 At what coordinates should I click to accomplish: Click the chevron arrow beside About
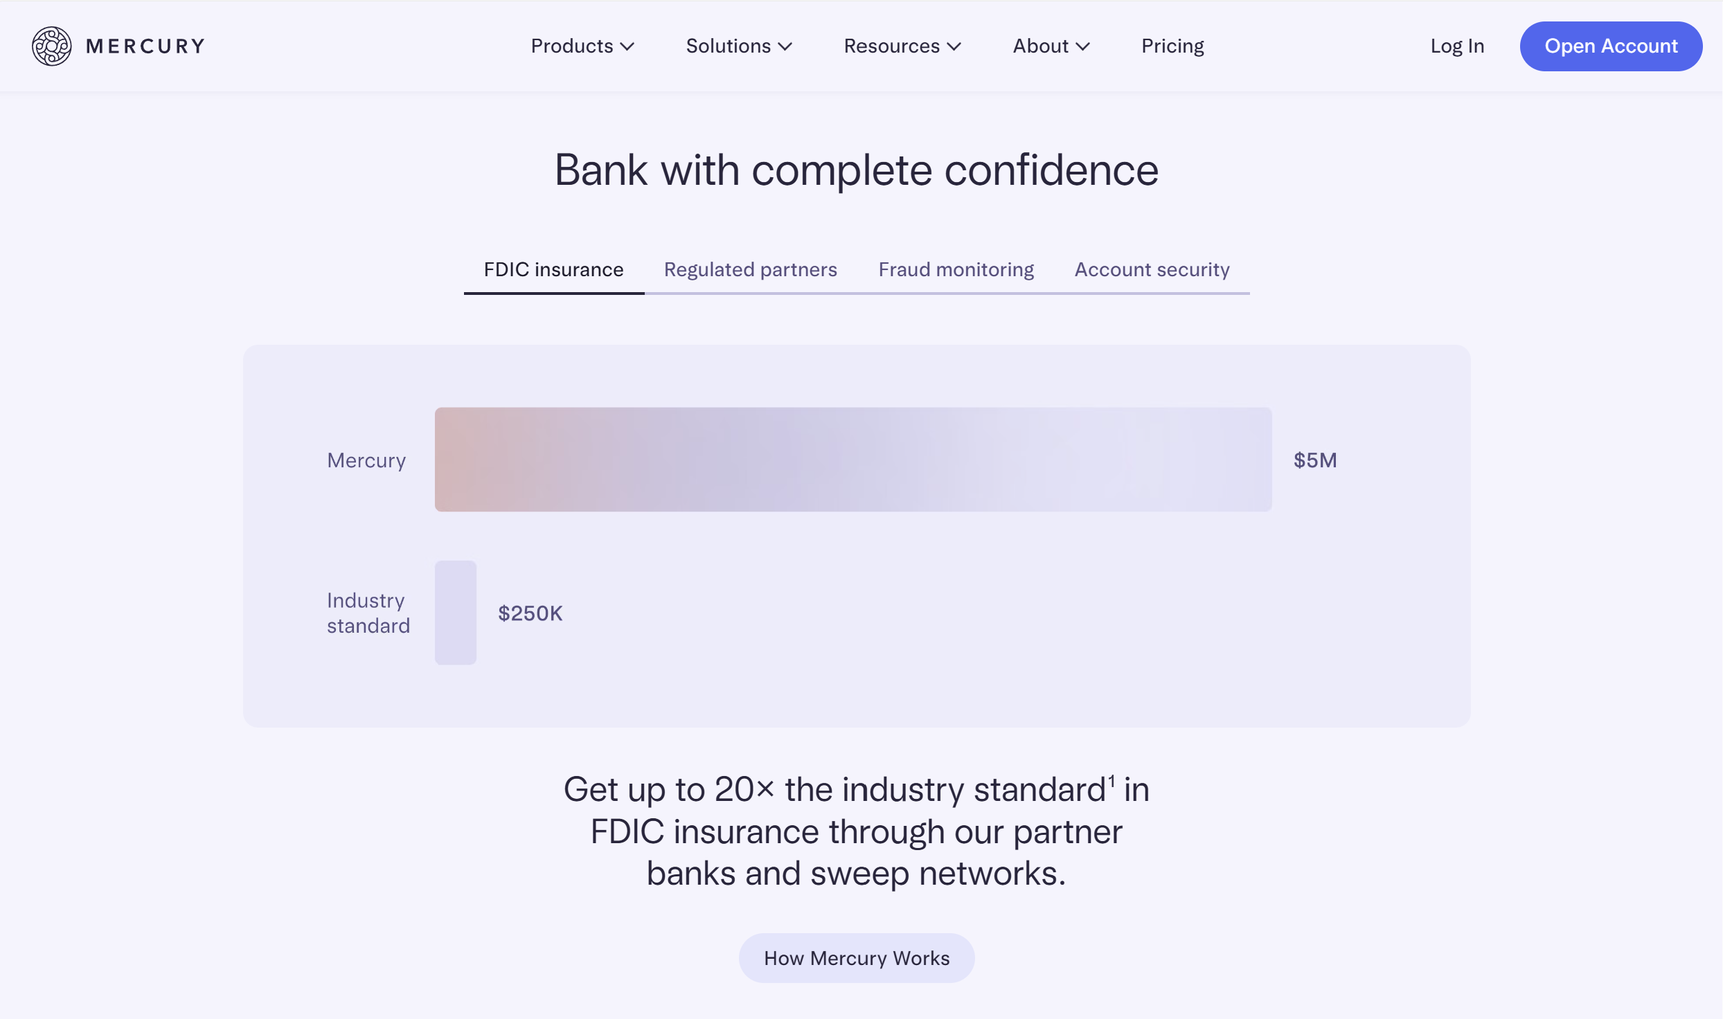tap(1083, 47)
